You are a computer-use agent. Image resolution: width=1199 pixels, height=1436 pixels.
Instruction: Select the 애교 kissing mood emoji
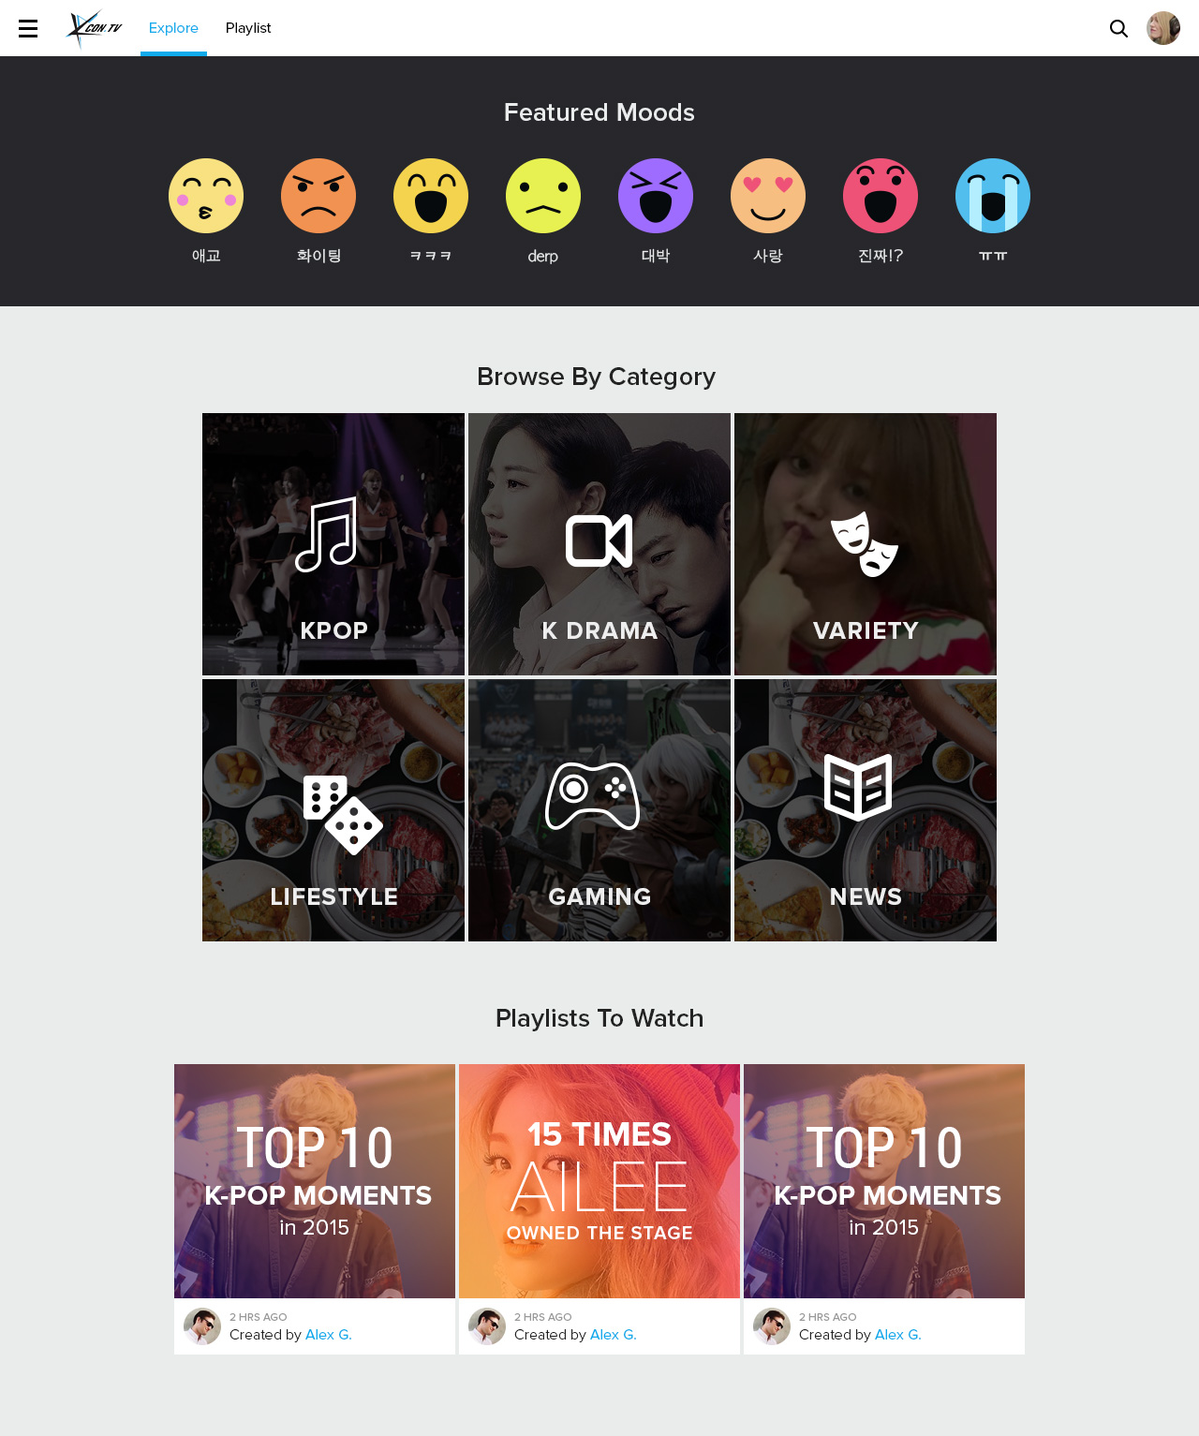pos(206,196)
